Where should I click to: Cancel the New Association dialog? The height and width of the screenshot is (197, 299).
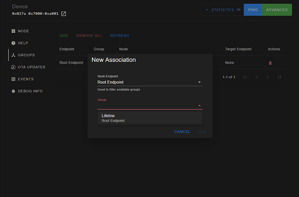182,131
